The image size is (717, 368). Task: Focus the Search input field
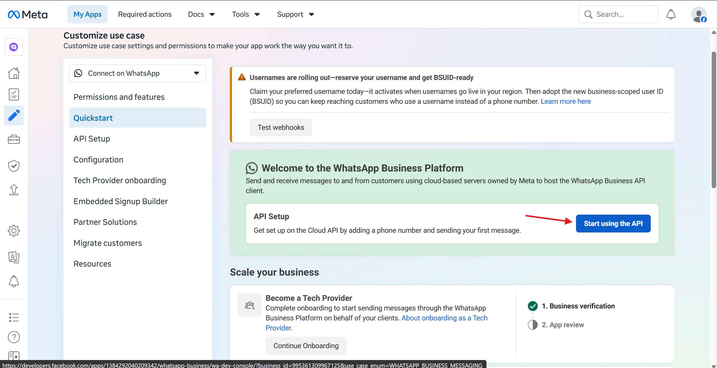[618, 14]
